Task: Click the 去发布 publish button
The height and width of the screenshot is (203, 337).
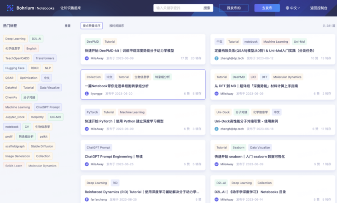Action: [x=267, y=8]
